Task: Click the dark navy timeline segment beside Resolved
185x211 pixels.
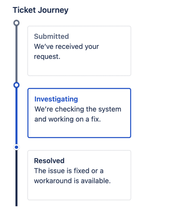Action: (x=17, y=177)
